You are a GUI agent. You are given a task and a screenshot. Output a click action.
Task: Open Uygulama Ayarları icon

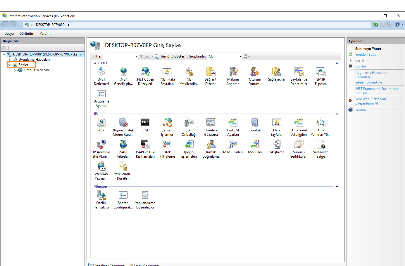pyautogui.click(x=101, y=93)
